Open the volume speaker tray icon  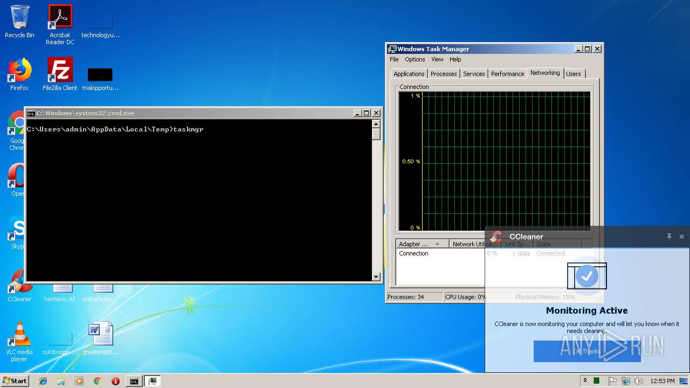[639, 381]
